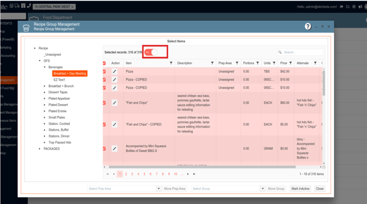Click the pencil icon for "Fish and Chips" - COPIED

[115, 124]
